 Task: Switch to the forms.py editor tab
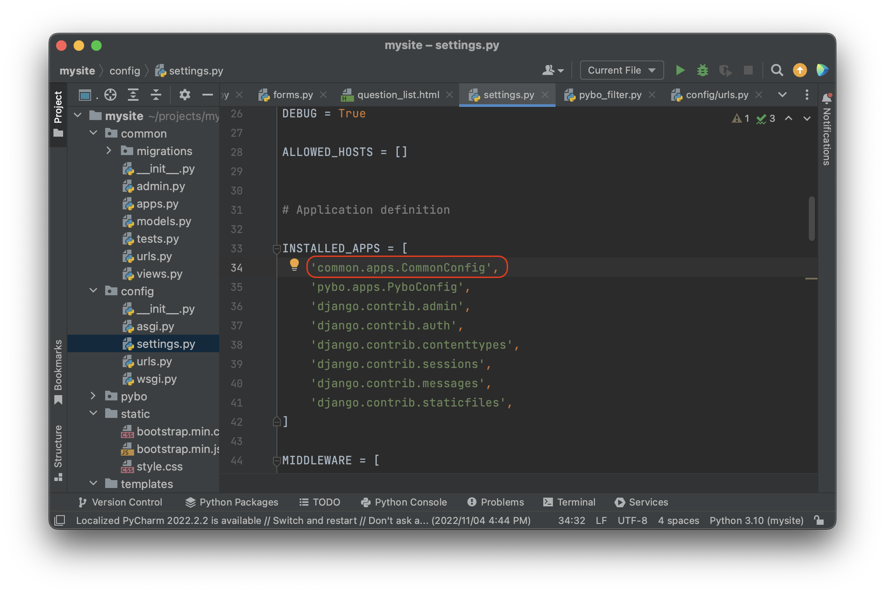[x=292, y=95]
